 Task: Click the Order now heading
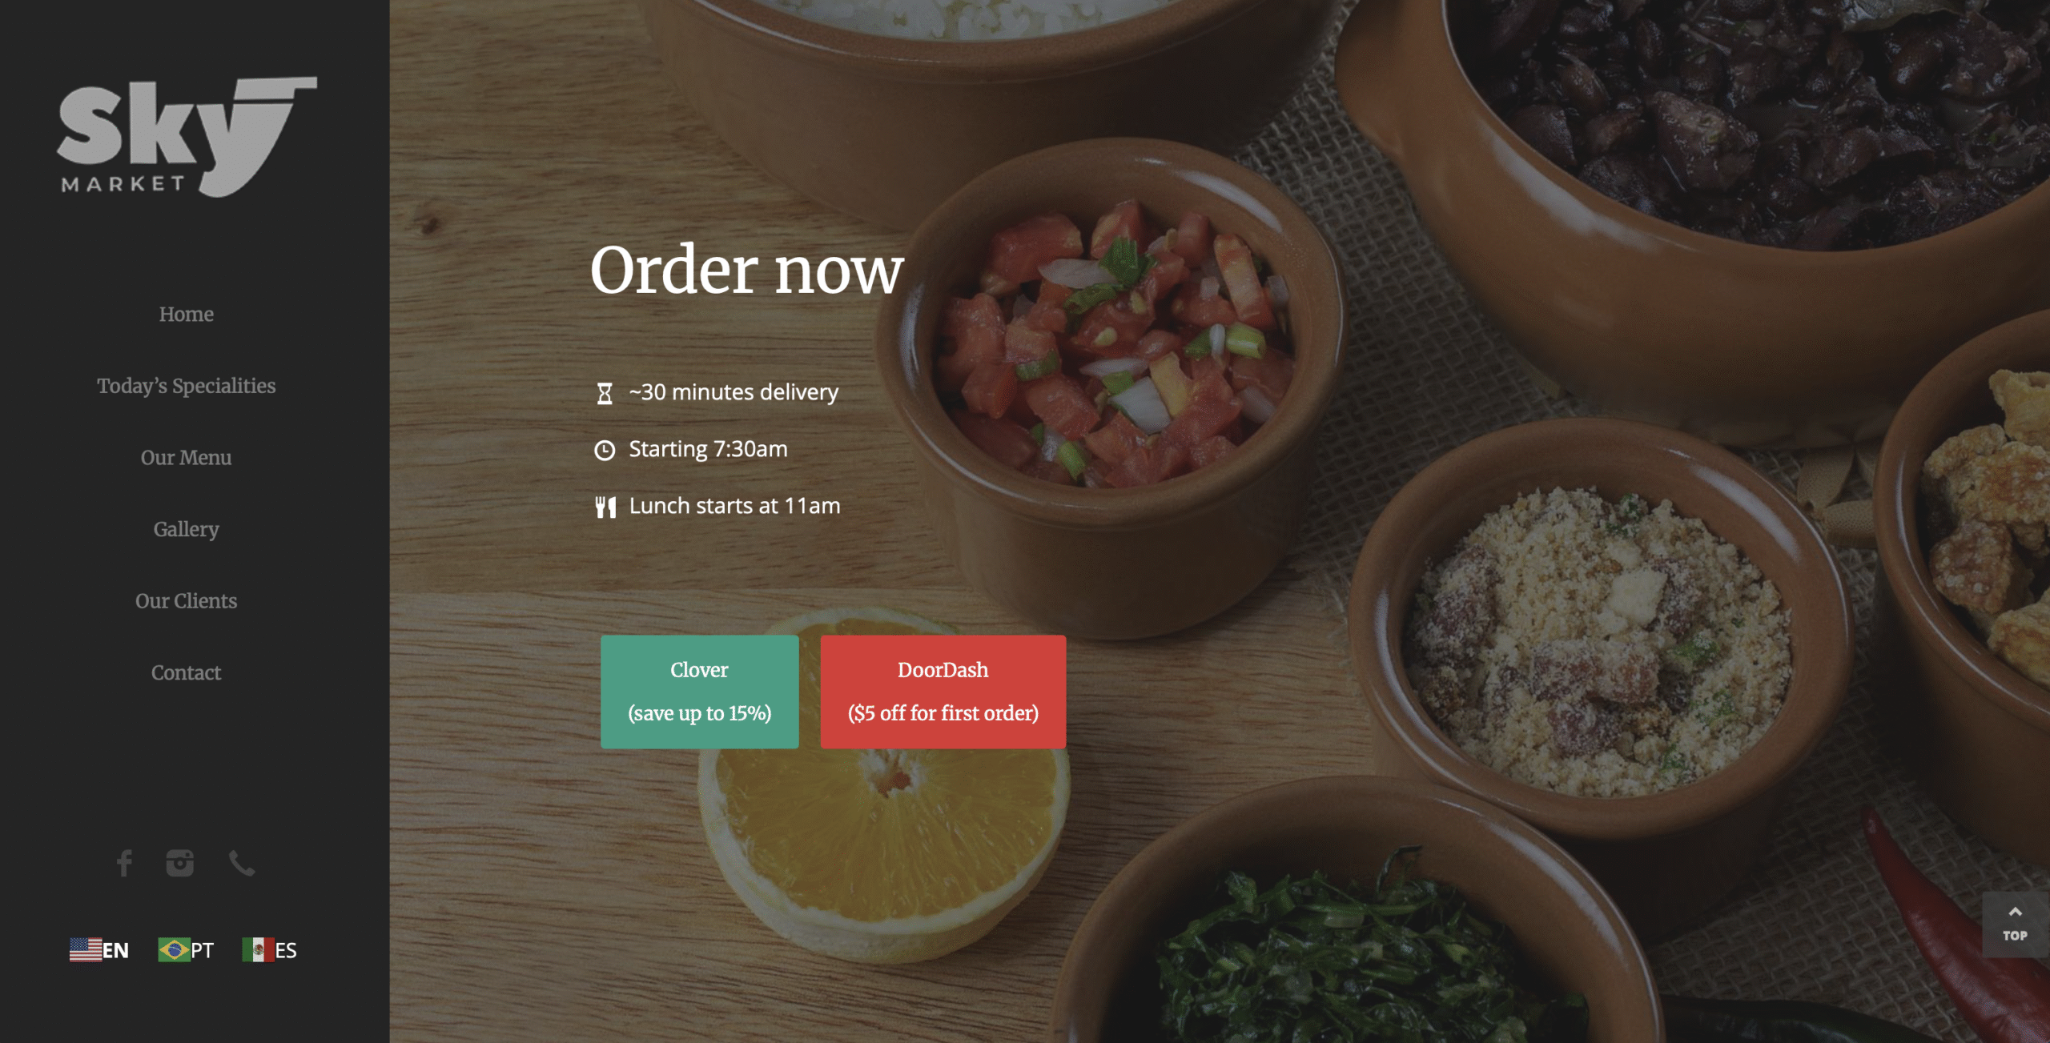747,270
